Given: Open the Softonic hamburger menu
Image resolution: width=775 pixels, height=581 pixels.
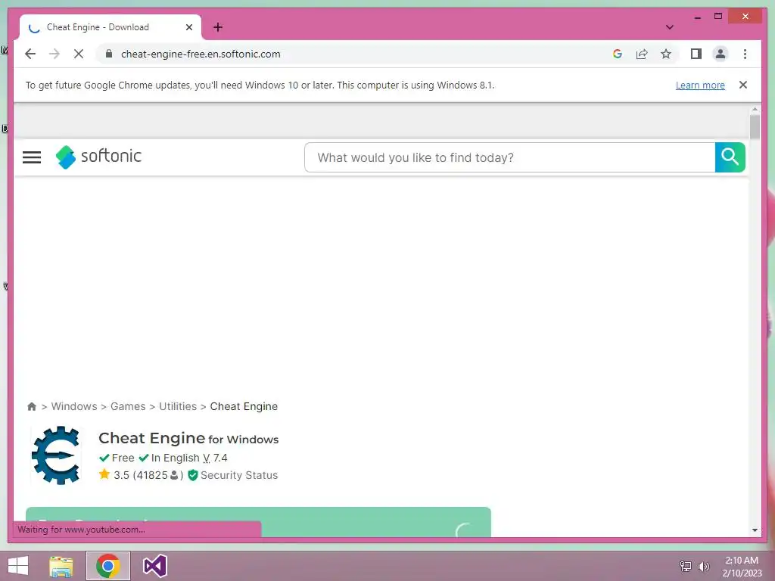Looking at the screenshot, I should coord(32,157).
